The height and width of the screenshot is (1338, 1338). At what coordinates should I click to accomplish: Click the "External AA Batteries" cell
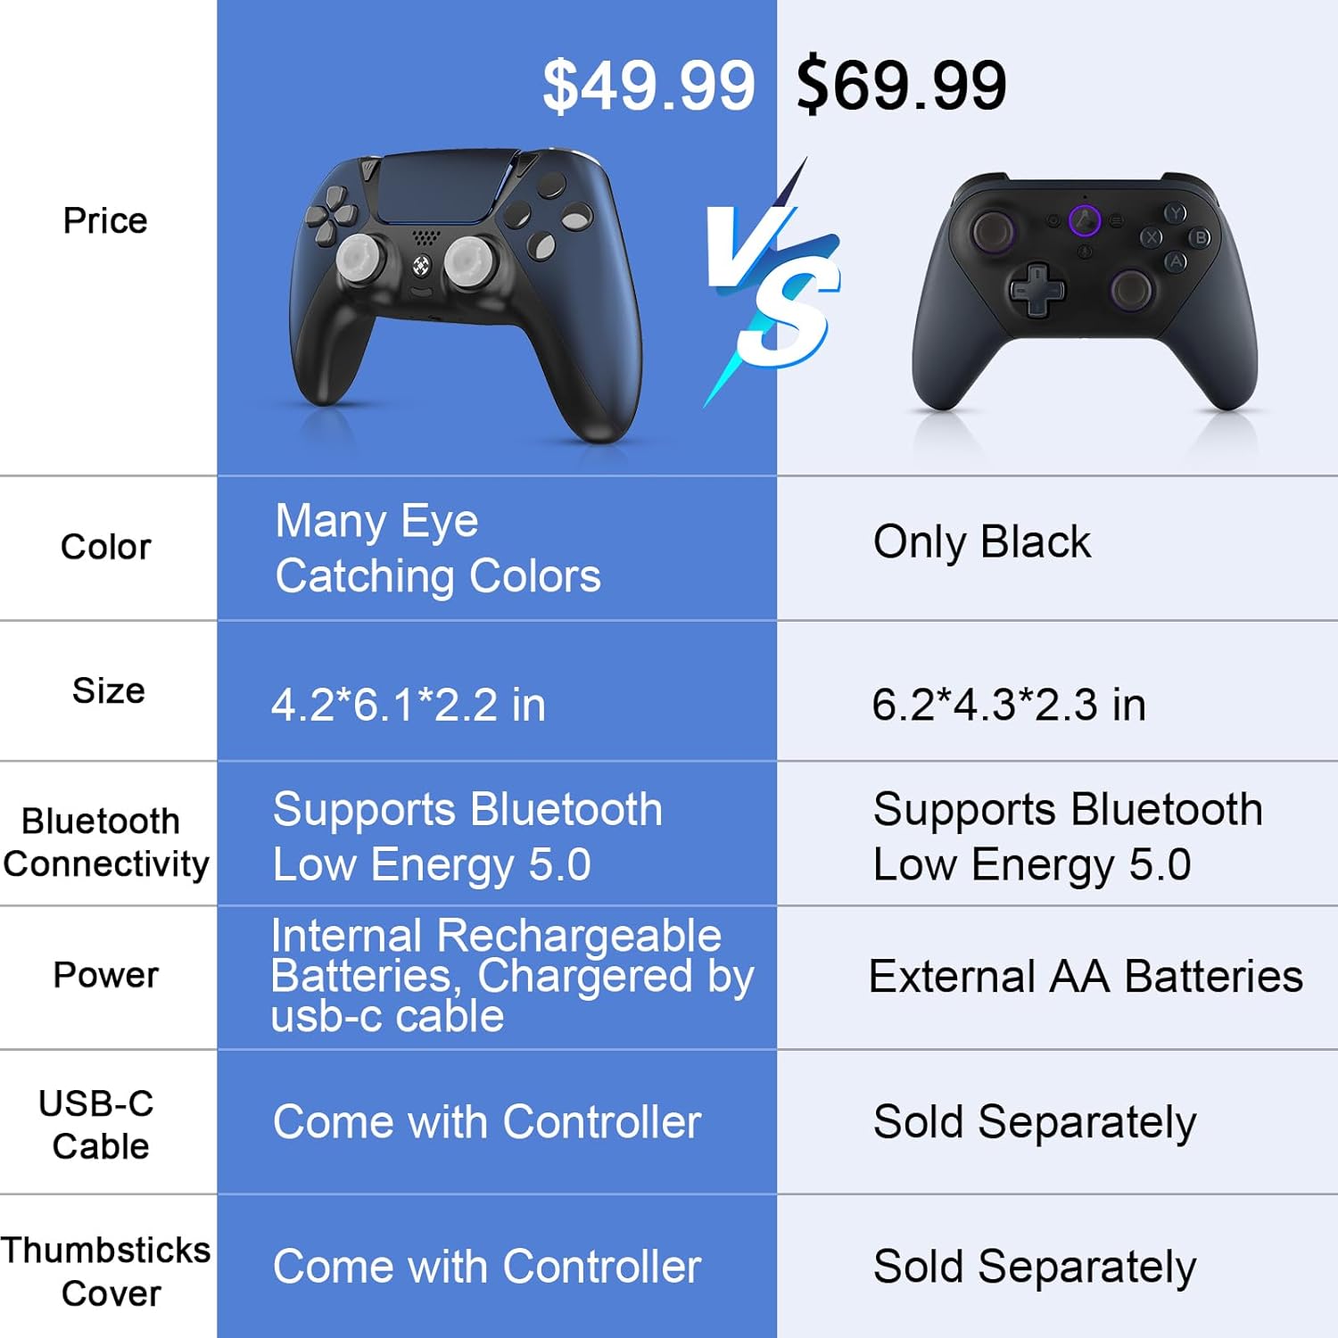(1086, 976)
